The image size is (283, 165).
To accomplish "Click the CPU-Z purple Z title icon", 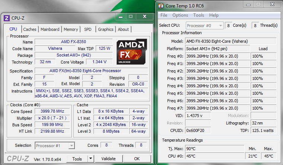I will coord(7,18).
